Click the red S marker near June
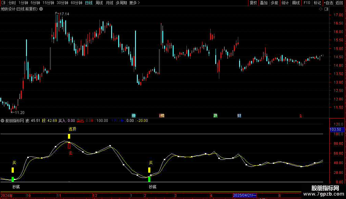Viewport: 346px width, 199px height. (x=301, y=116)
